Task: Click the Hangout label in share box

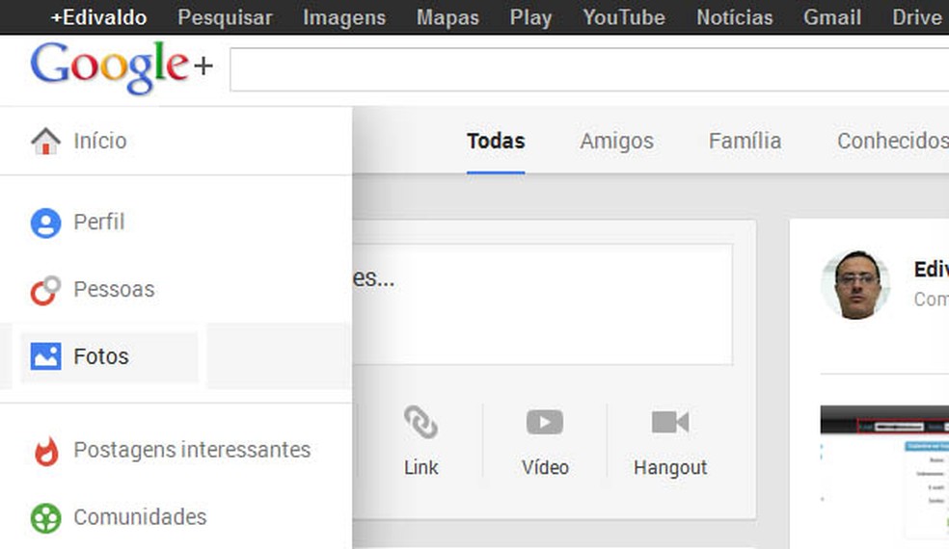Action: pyautogui.click(x=670, y=467)
